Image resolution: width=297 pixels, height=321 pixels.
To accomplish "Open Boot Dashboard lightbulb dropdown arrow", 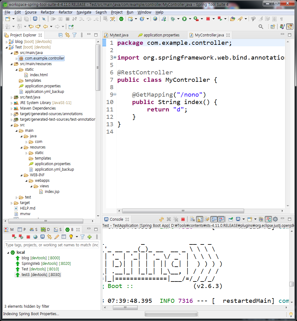I will pyautogui.click(x=77, y=237).
